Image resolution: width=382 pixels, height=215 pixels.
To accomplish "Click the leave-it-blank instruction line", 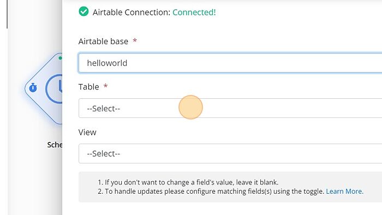I will [x=188, y=182].
